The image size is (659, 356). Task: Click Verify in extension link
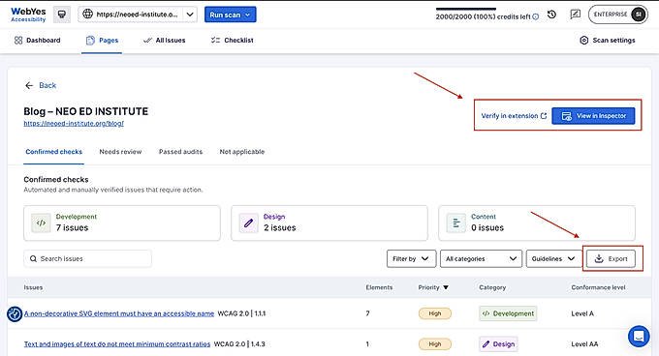(514, 116)
